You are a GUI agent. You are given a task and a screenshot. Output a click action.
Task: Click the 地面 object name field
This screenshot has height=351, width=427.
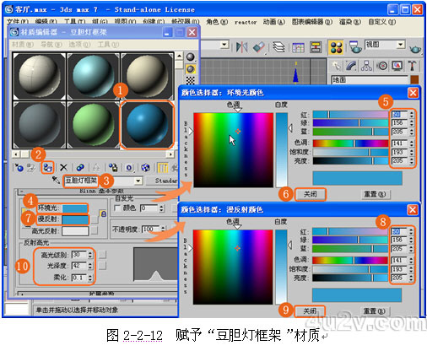tap(369, 80)
